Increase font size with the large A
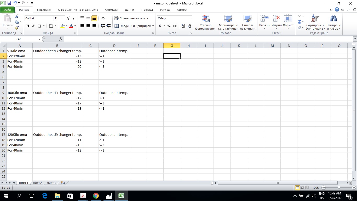 [x=68, y=18]
